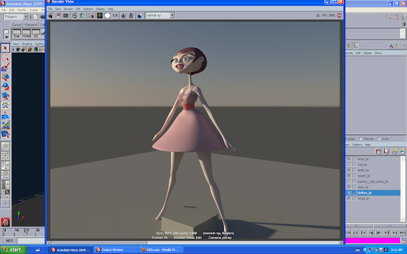Image resolution: width=407 pixels, height=254 pixels.
Task: Click the Remove Image icon
Action: [132, 15]
